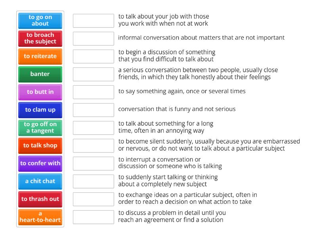317x238 pixels.
Task: Select 'to go off on a tangent' tile
Action: (x=40, y=128)
